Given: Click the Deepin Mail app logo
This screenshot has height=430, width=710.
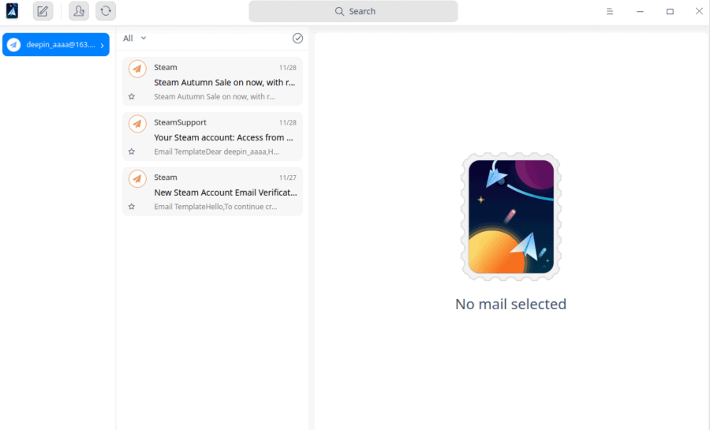Looking at the screenshot, I should click(x=13, y=11).
